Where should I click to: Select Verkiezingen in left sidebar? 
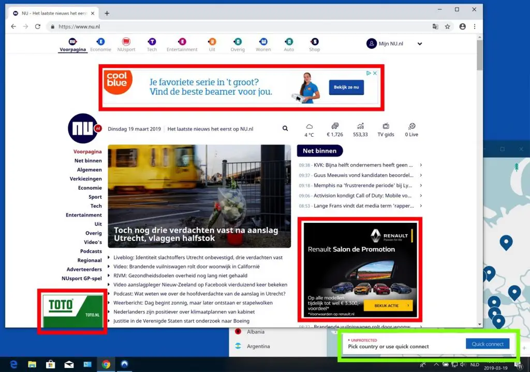tap(85, 179)
